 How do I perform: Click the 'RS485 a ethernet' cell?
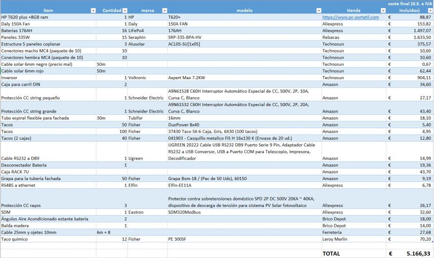[49, 185]
